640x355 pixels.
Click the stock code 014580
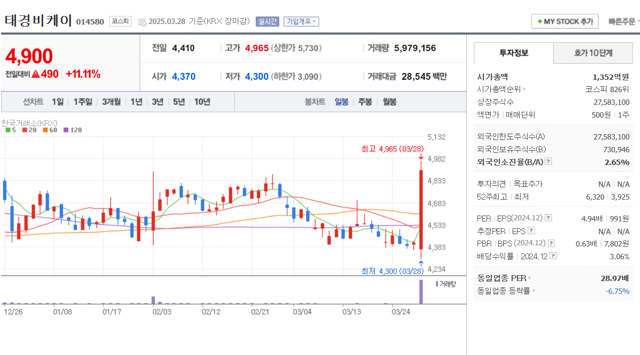pos(90,22)
